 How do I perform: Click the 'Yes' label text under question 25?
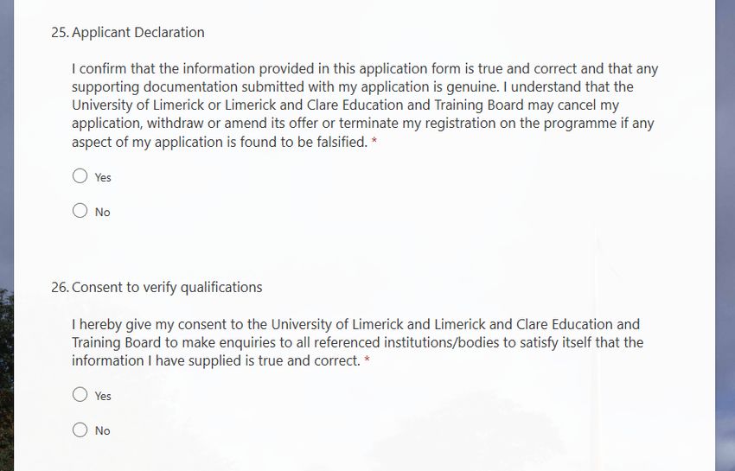click(103, 178)
